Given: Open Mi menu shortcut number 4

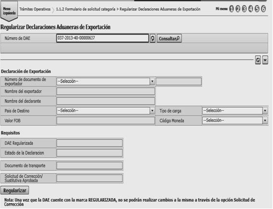Looking at the screenshot, I should (251, 9).
